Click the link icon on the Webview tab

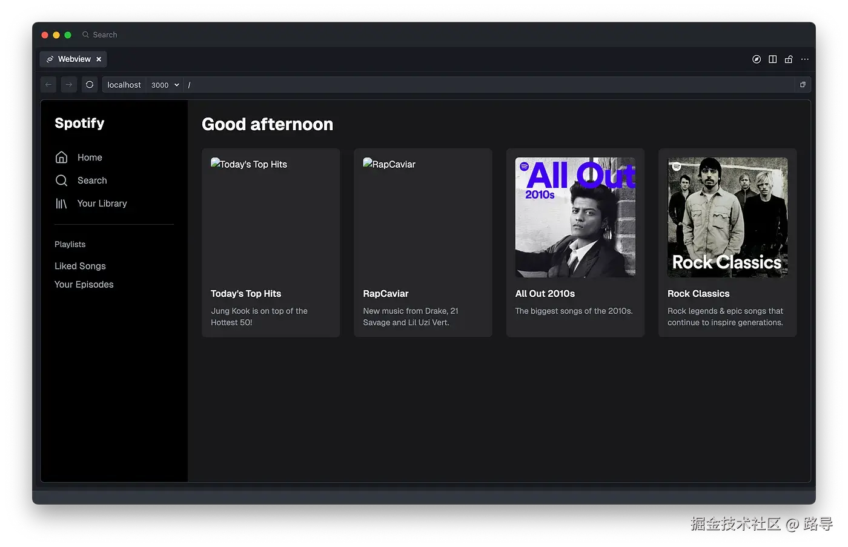[50, 59]
